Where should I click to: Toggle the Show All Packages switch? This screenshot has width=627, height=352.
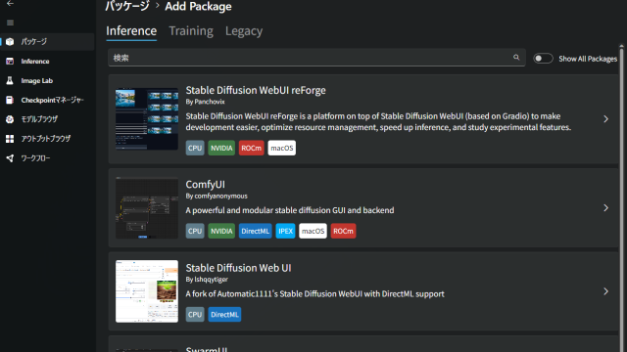pyautogui.click(x=543, y=59)
